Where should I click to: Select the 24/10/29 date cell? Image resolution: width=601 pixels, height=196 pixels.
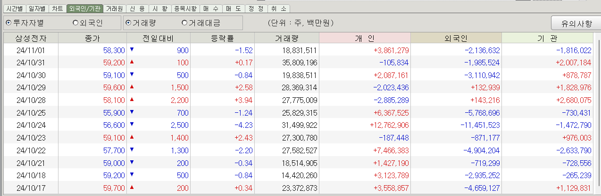[x=31, y=87]
